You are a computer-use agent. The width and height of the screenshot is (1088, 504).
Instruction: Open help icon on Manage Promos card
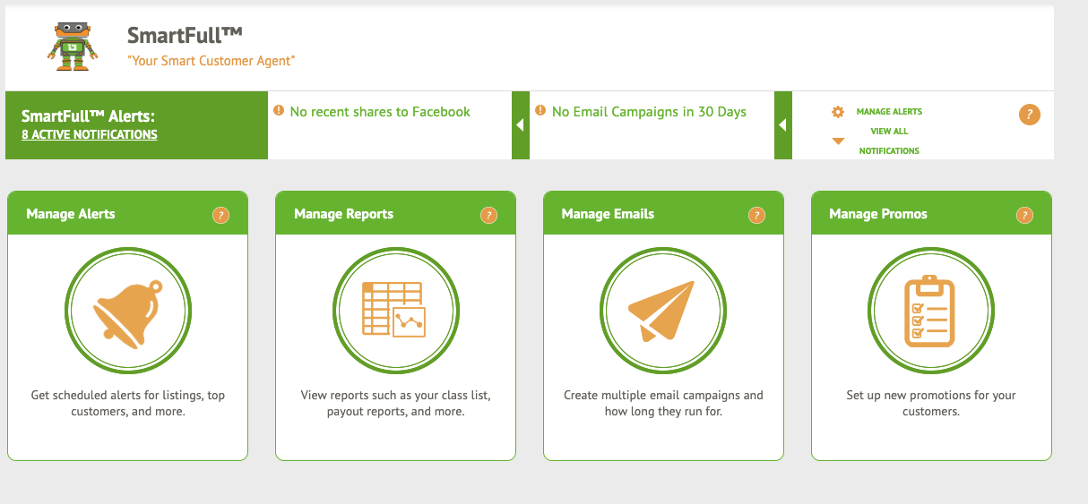click(1024, 215)
